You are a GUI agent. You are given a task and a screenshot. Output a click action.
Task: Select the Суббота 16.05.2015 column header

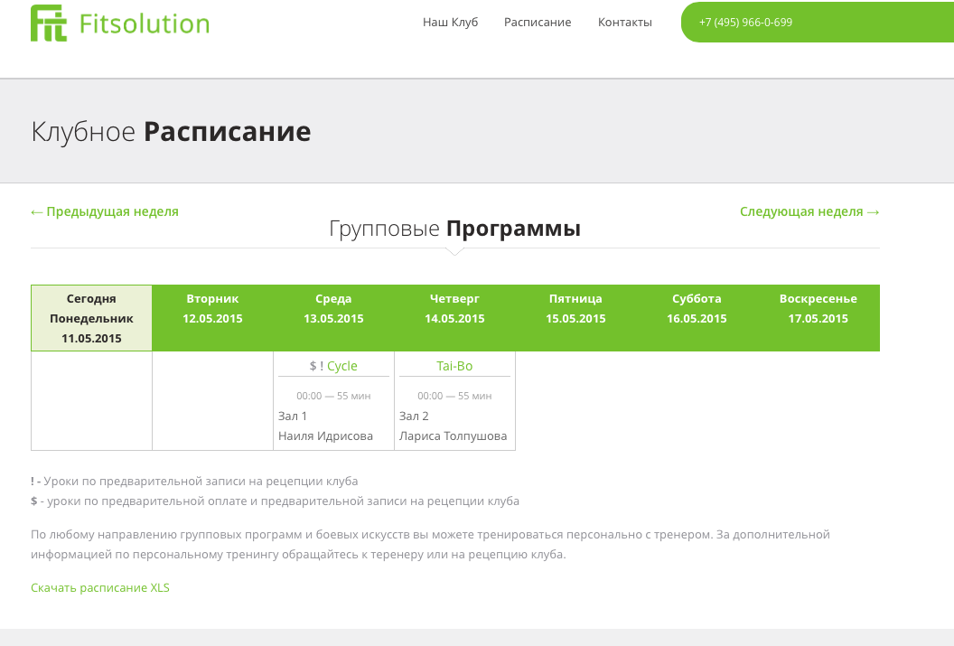click(697, 308)
